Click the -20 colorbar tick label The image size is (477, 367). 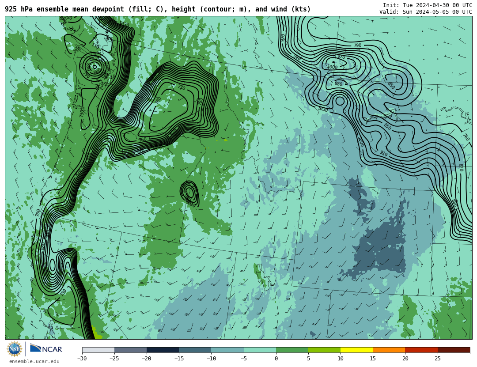click(146, 359)
